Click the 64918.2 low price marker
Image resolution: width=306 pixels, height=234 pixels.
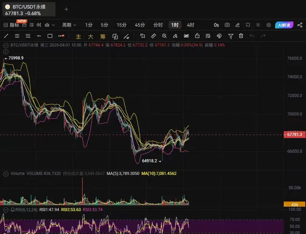coord(152,161)
